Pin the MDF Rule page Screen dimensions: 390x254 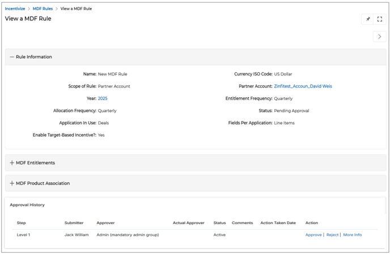[367, 19]
